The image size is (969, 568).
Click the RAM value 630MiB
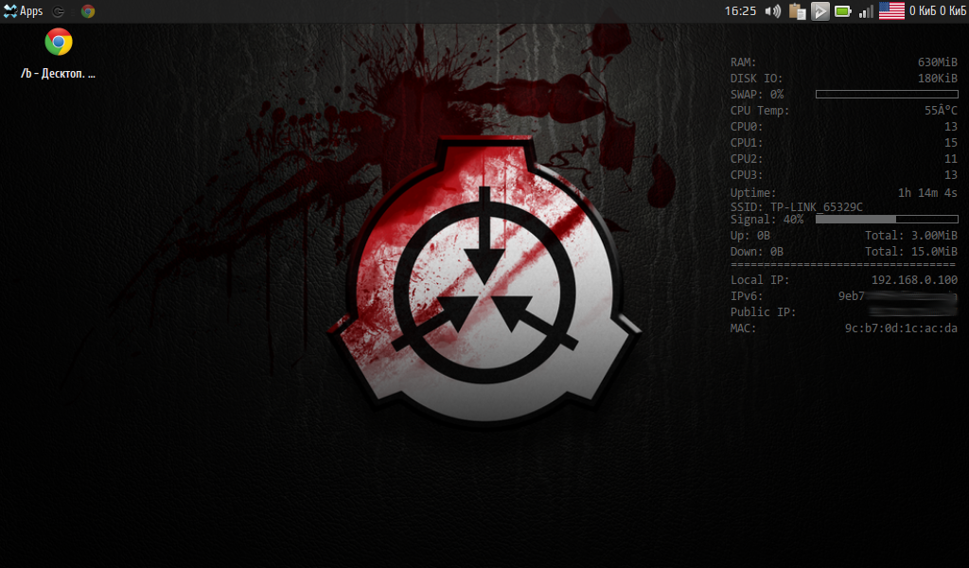pyautogui.click(x=938, y=62)
